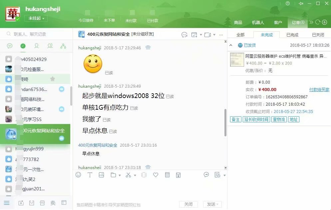
Task: Open the send-file folder icon
Action: point(113,175)
